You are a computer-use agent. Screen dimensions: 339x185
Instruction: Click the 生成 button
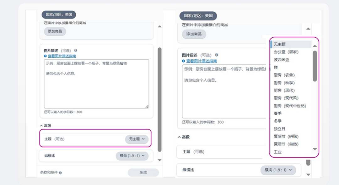click(x=143, y=172)
